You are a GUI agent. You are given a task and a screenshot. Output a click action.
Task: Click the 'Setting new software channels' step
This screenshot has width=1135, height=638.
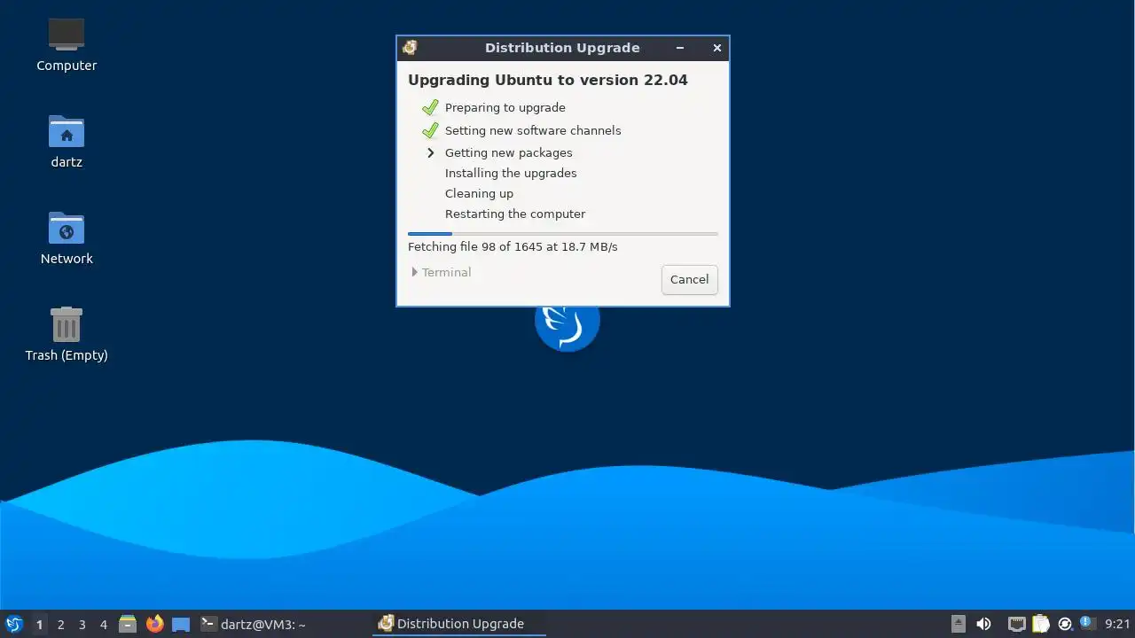coord(533,130)
